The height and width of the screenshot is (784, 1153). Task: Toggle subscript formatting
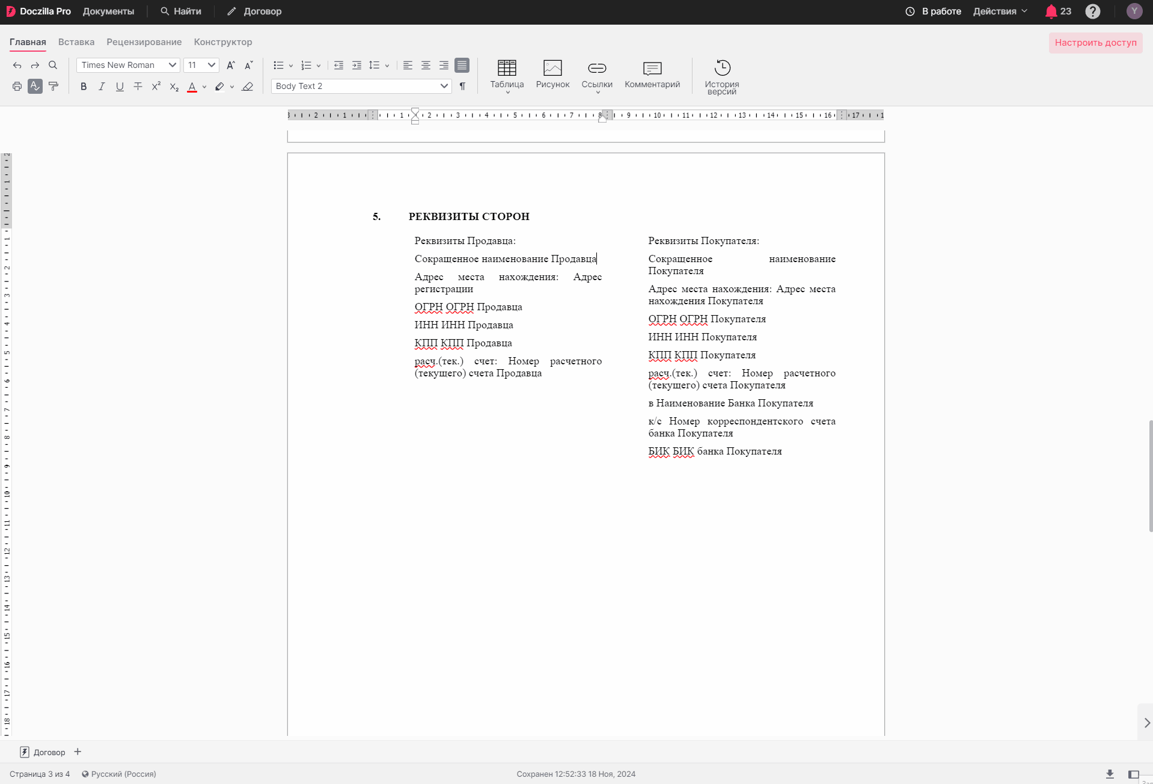click(x=174, y=87)
